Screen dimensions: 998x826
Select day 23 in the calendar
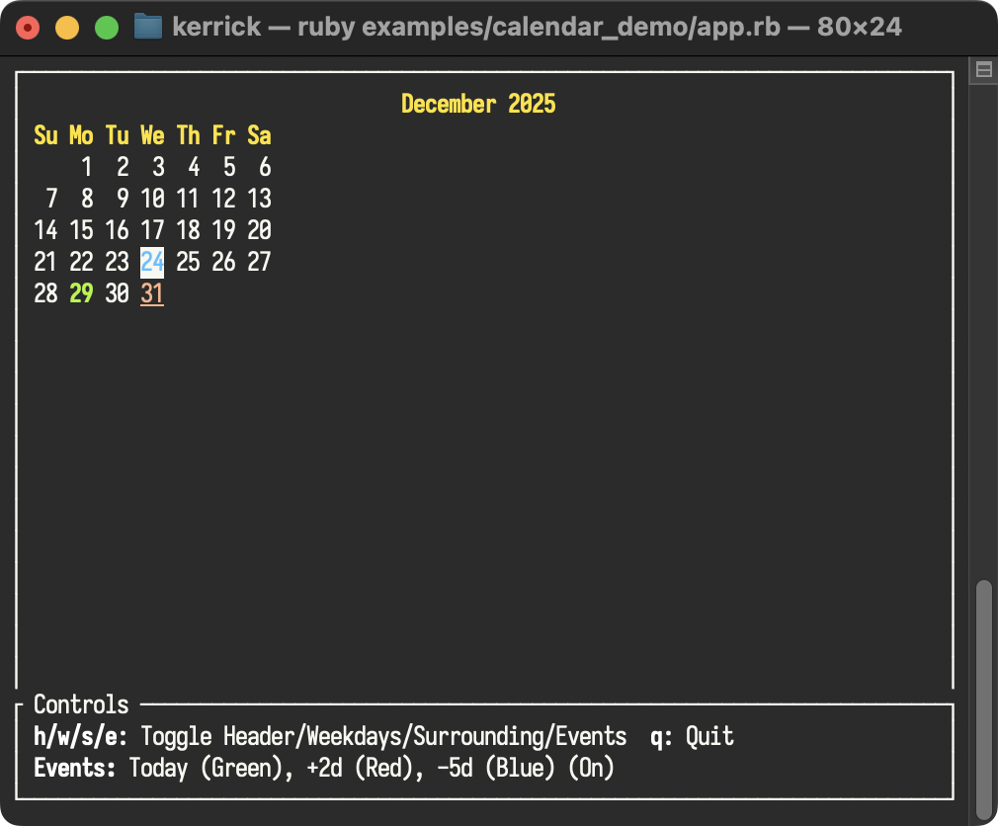click(x=118, y=262)
